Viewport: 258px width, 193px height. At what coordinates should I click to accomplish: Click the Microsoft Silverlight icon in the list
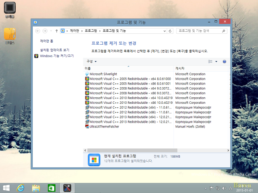[87, 74]
